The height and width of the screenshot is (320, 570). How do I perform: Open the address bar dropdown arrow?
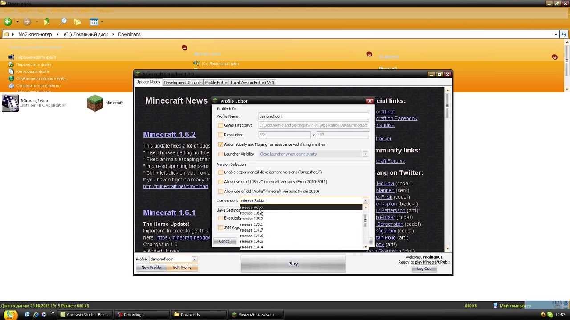tap(556, 34)
